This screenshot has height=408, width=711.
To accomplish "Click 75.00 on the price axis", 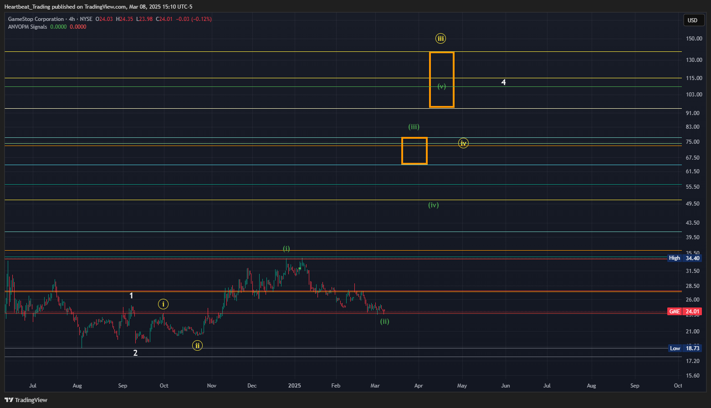I will [x=693, y=142].
